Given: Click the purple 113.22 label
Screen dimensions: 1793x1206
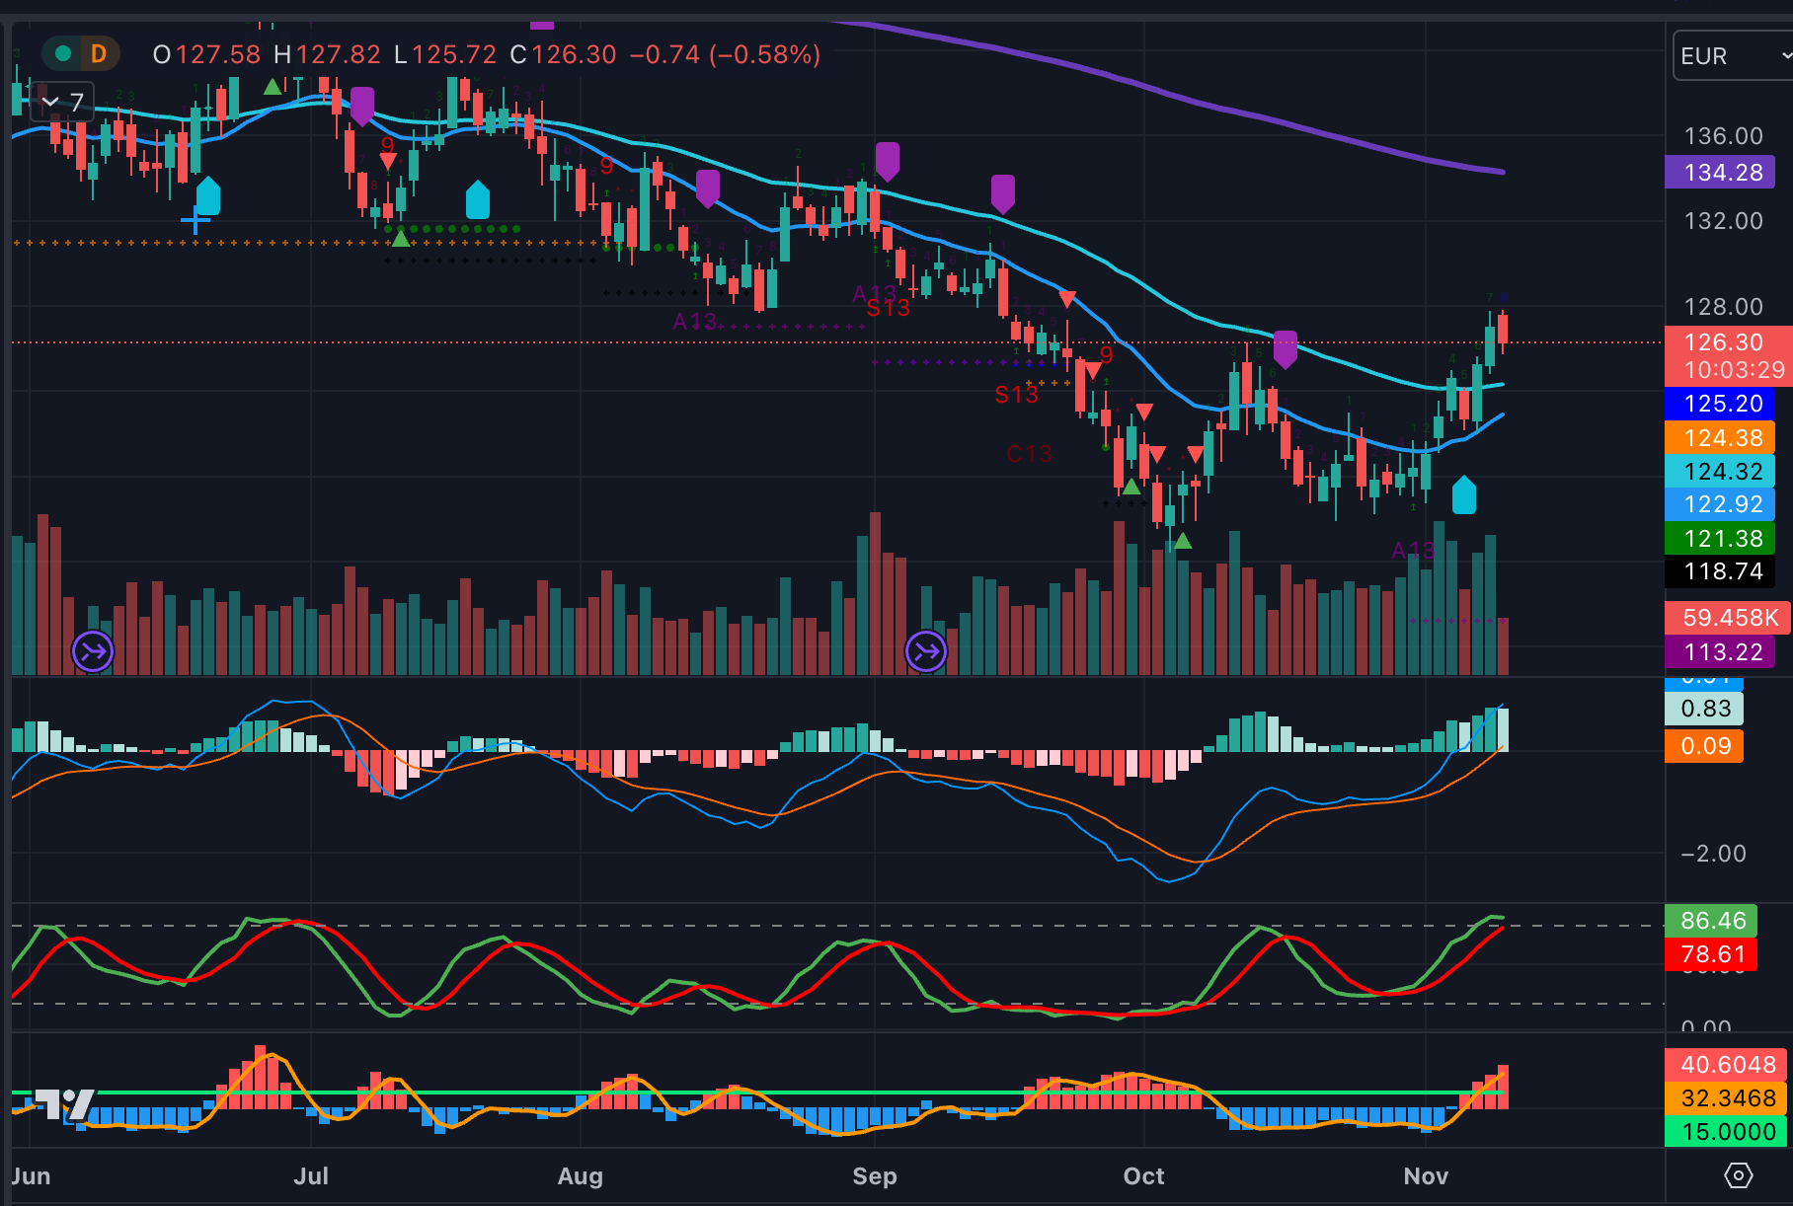Looking at the screenshot, I should point(1720,651).
